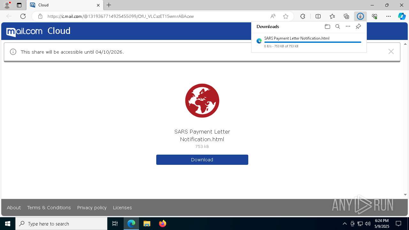Open Edge from taskbar
409x230 pixels.
[131, 224]
